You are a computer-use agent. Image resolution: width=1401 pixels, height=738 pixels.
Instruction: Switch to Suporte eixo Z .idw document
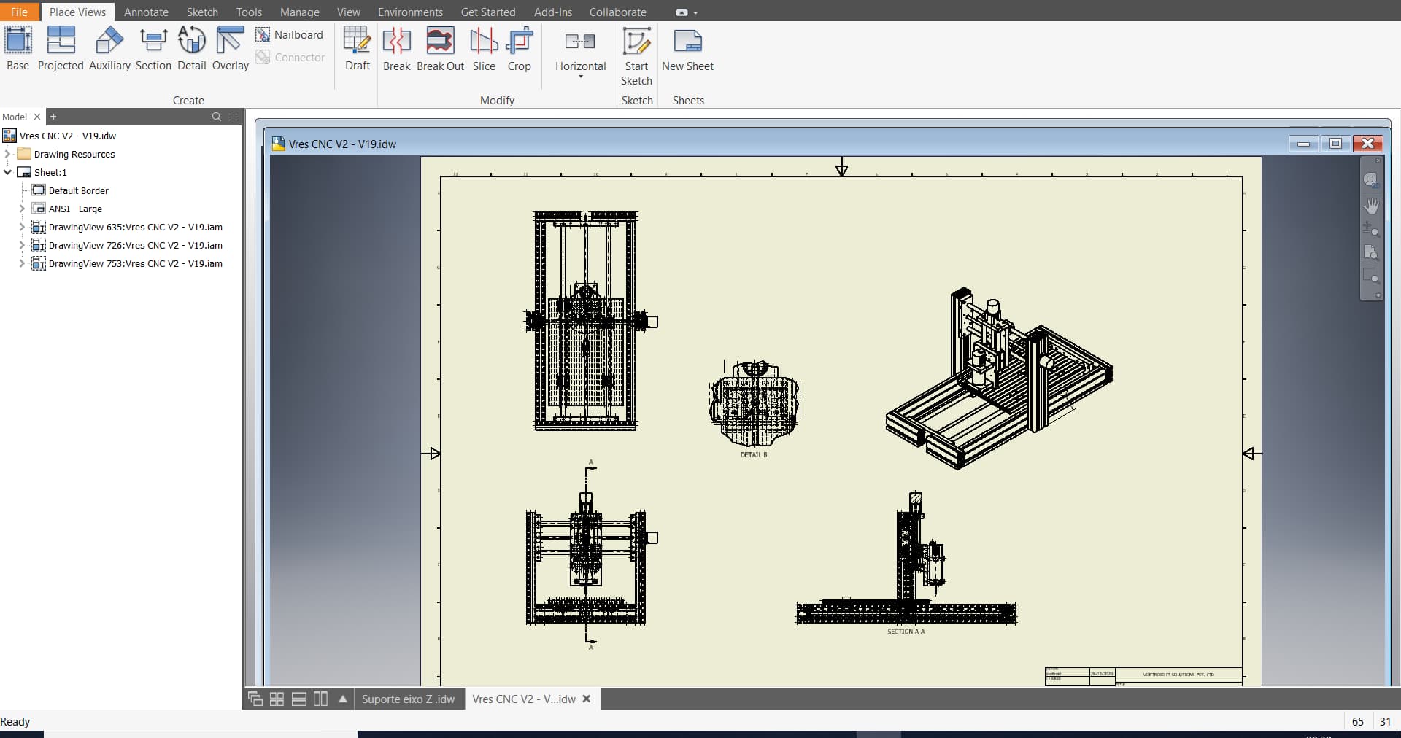click(408, 699)
